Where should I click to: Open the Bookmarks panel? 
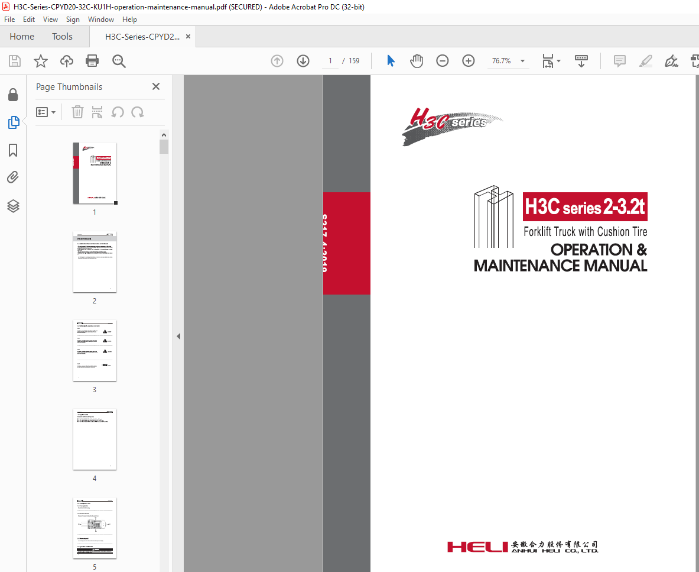click(13, 150)
